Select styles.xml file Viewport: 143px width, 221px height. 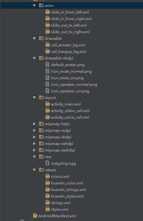(59, 210)
